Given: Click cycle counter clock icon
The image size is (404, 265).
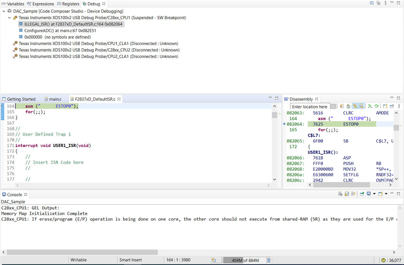Looking at the screenshot, I should [x=384, y=260].
